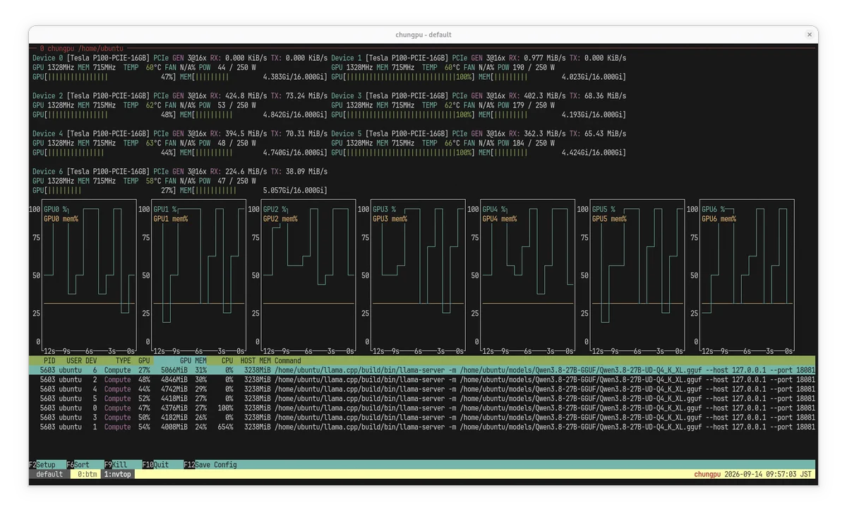Screen dimensions: 847x517
Task: Click the GPU5 mem% graph legend
Action: 609,219
